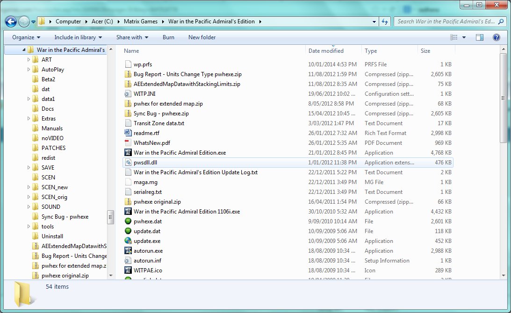Click the Forward navigation arrow button
The height and width of the screenshot is (313, 511).
pos(24,22)
